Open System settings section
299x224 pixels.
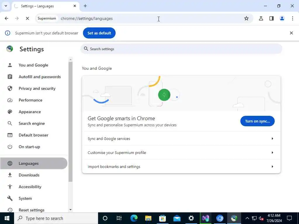25,198
